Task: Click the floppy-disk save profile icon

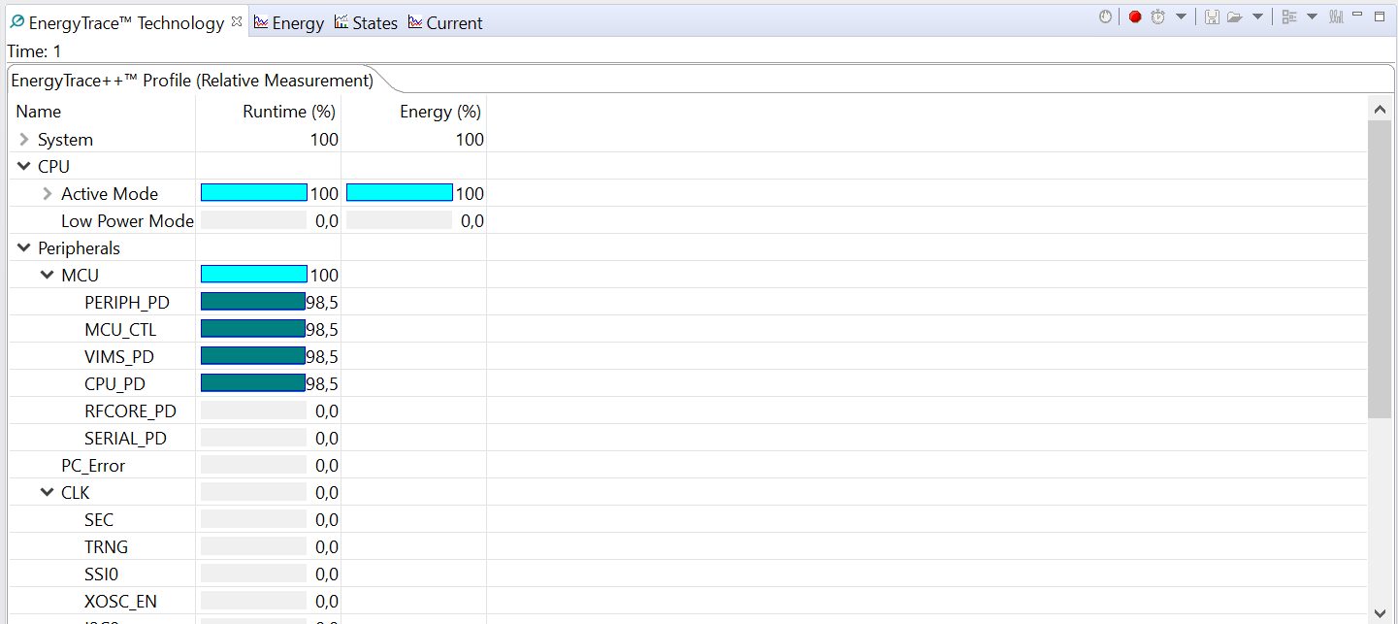Action: pos(1212,16)
